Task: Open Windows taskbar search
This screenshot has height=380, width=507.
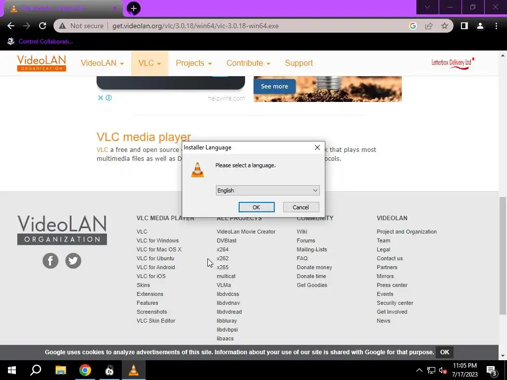Action: [x=36, y=370]
